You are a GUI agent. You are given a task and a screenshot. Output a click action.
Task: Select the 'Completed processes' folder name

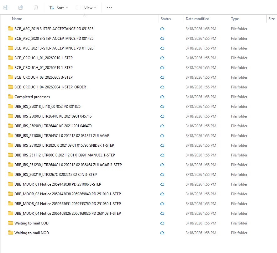(x=32, y=97)
